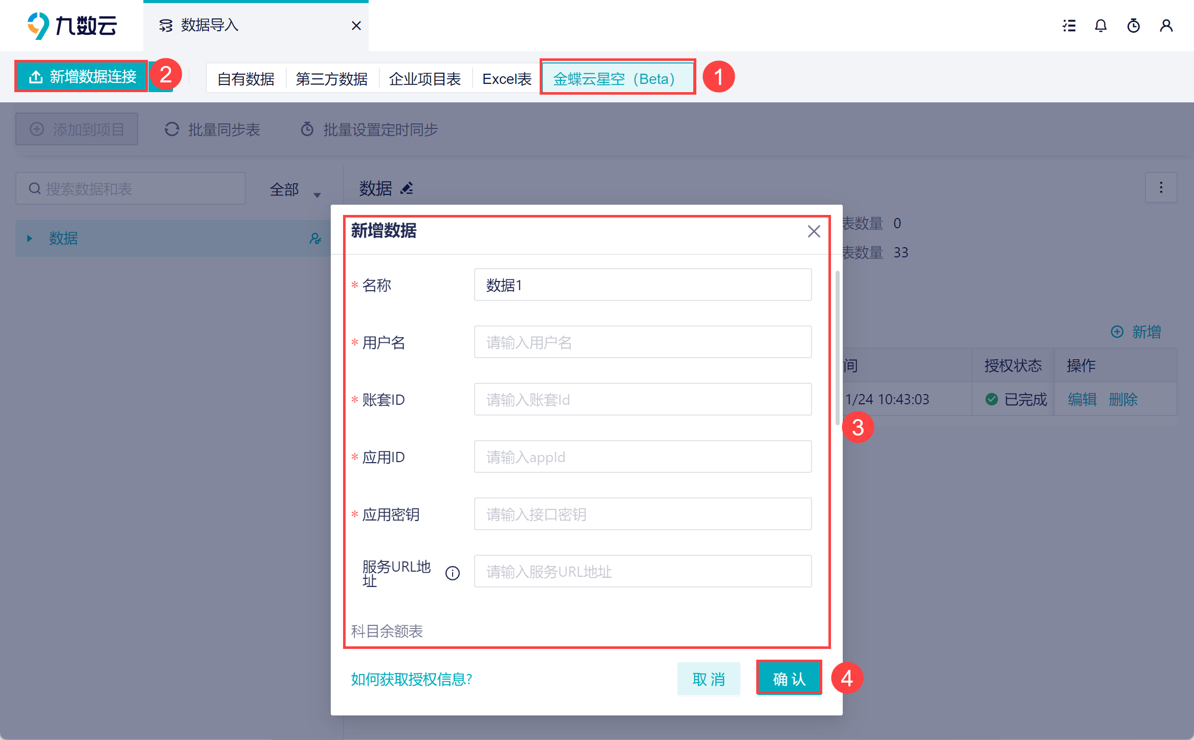Open the timer clock icon in header
Screen dimensions: 1194x740
(x=1134, y=26)
